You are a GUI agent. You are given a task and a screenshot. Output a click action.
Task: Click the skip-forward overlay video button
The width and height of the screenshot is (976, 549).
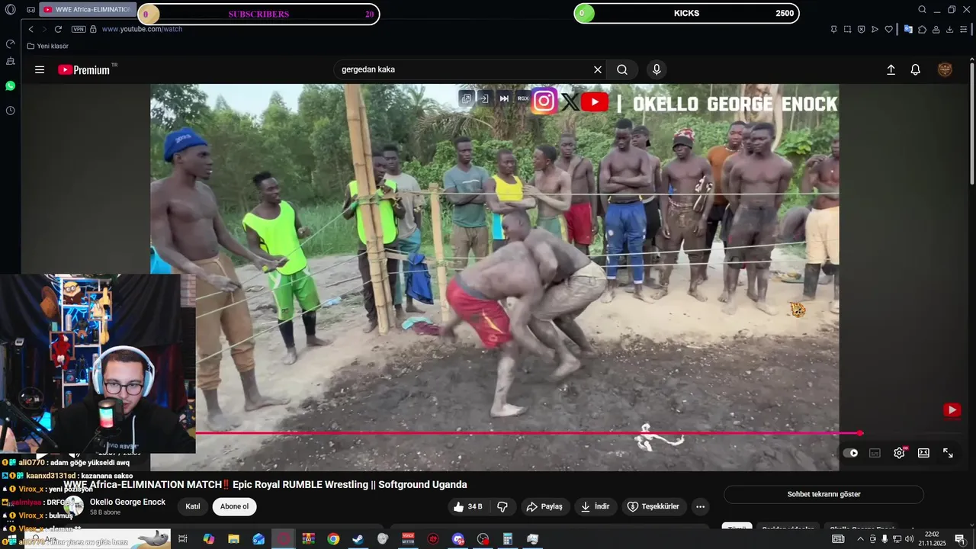click(504, 98)
